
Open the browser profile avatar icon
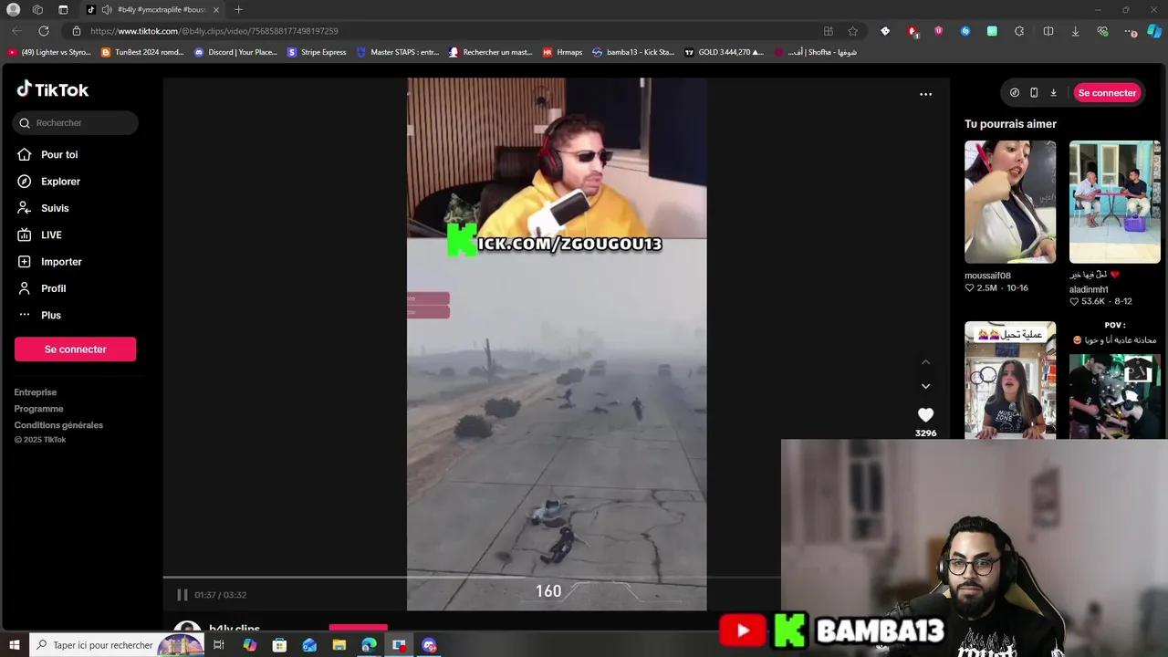click(x=13, y=10)
